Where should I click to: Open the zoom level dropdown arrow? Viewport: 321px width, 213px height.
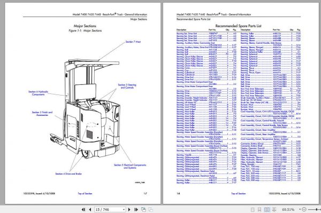coord(300,209)
